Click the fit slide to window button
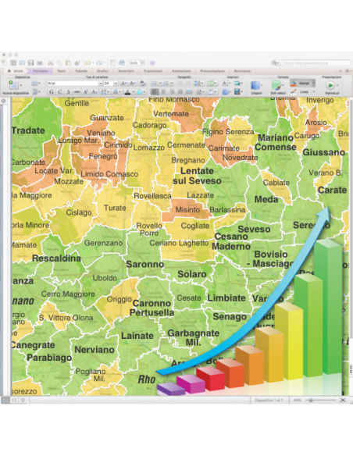Image resolution: width=353 pixels, height=456 pixels. [x=343, y=401]
